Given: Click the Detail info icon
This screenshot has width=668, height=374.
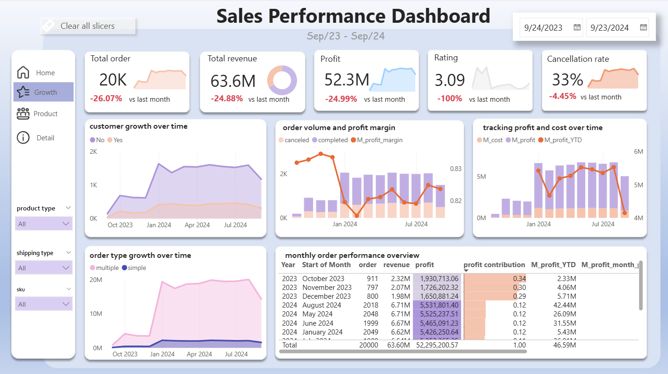Looking at the screenshot, I should click(23, 138).
